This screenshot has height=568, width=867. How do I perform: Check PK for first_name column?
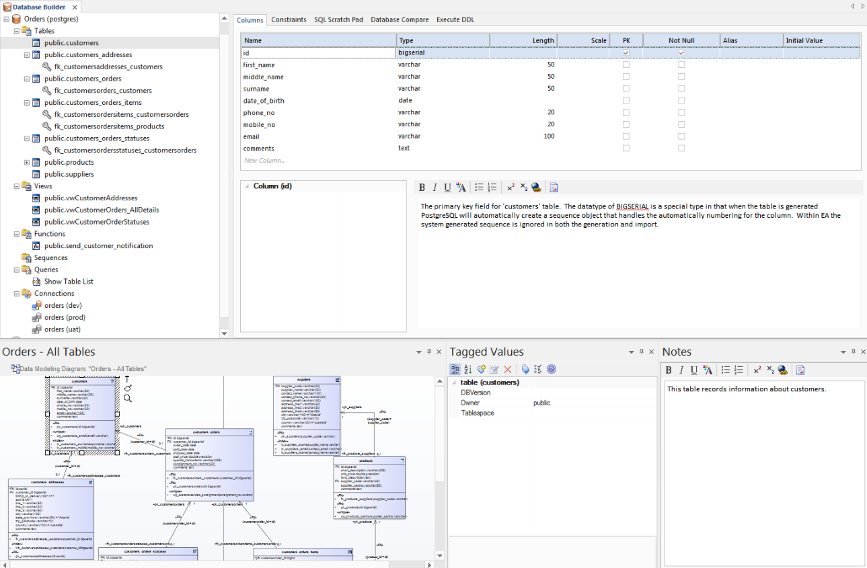pos(626,65)
